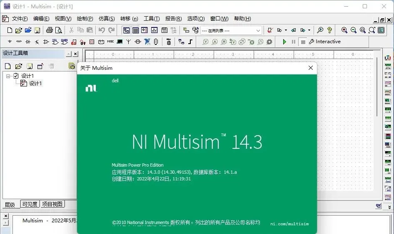Place a transistor component
Screen dimensions: 394x234
(x=37, y=42)
